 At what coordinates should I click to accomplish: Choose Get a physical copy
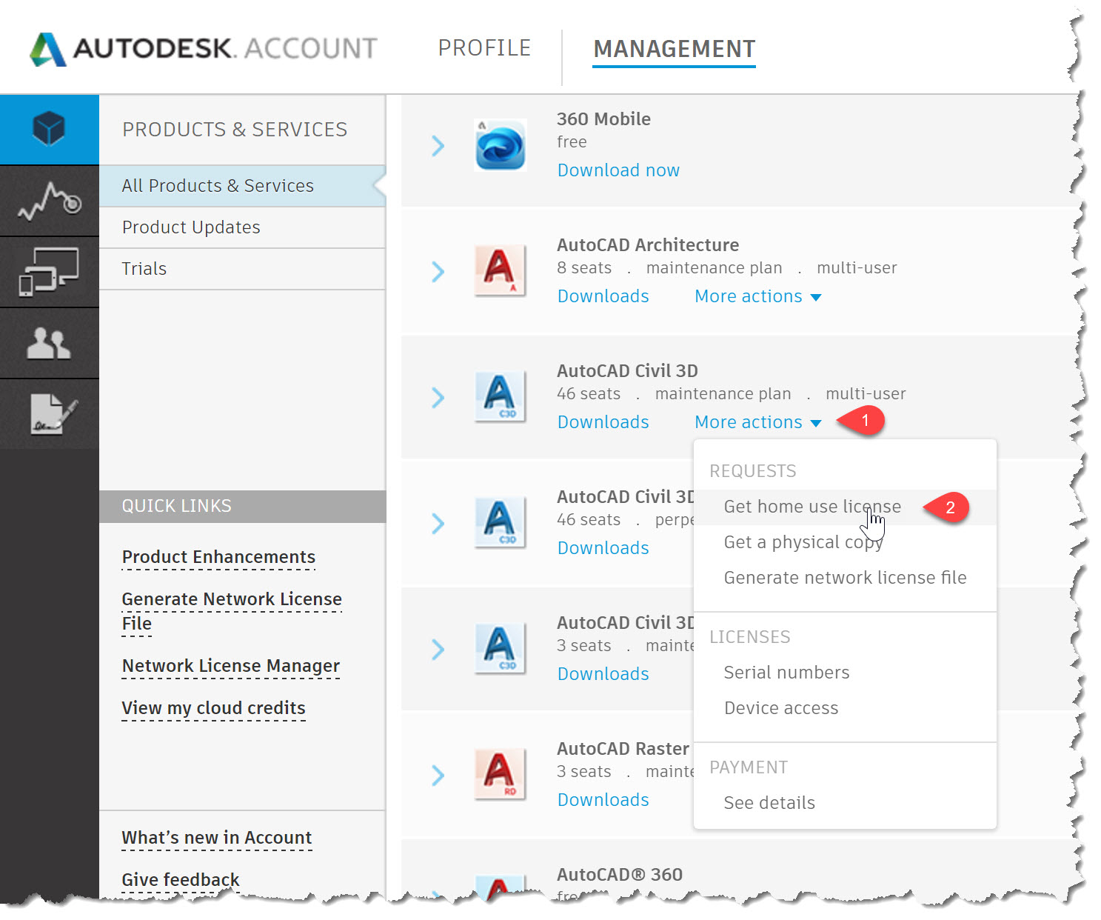[845, 542]
